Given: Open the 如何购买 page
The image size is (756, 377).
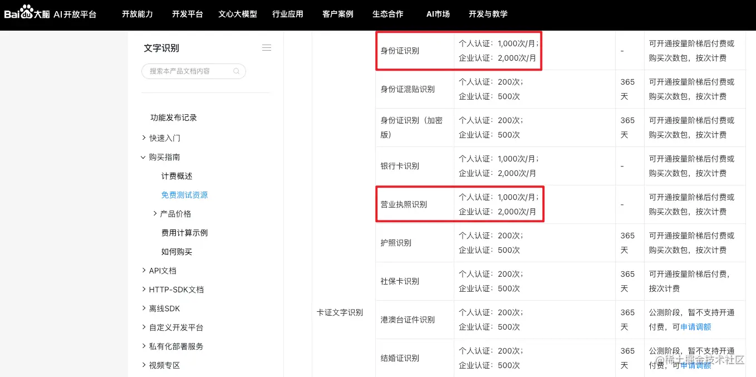Looking at the screenshot, I should (177, 252).
